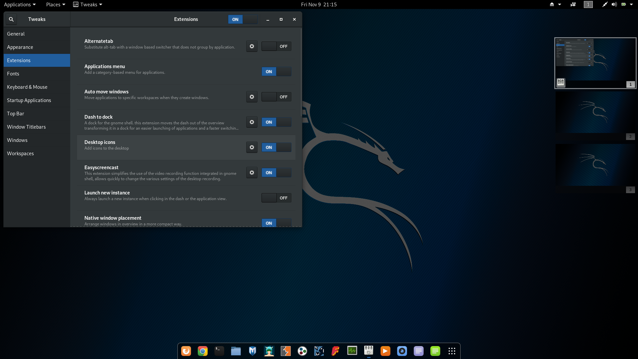Close the Tweaks window

(x=294, y=19)
